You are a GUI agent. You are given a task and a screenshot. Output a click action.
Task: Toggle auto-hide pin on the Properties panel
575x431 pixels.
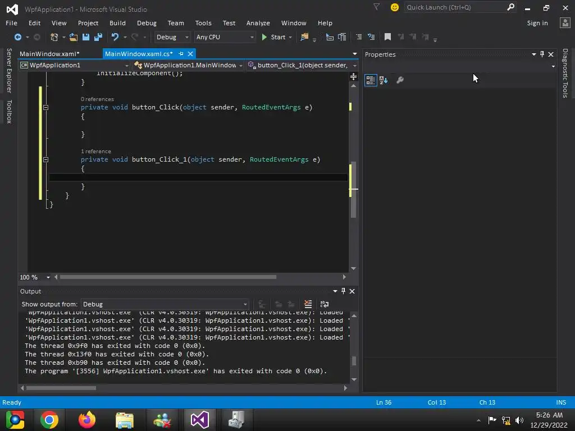[542, 54]
